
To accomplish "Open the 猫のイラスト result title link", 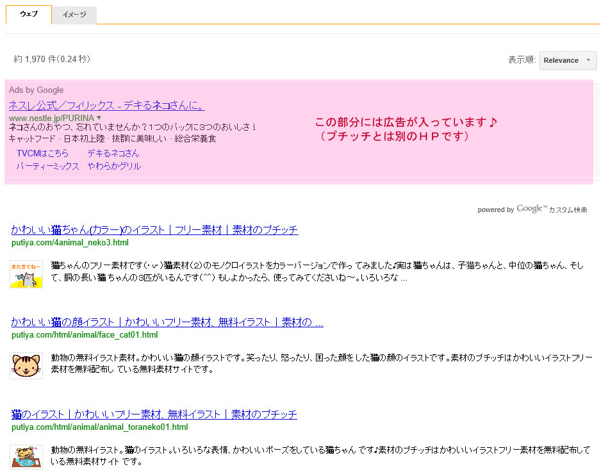I will (154, 414).
